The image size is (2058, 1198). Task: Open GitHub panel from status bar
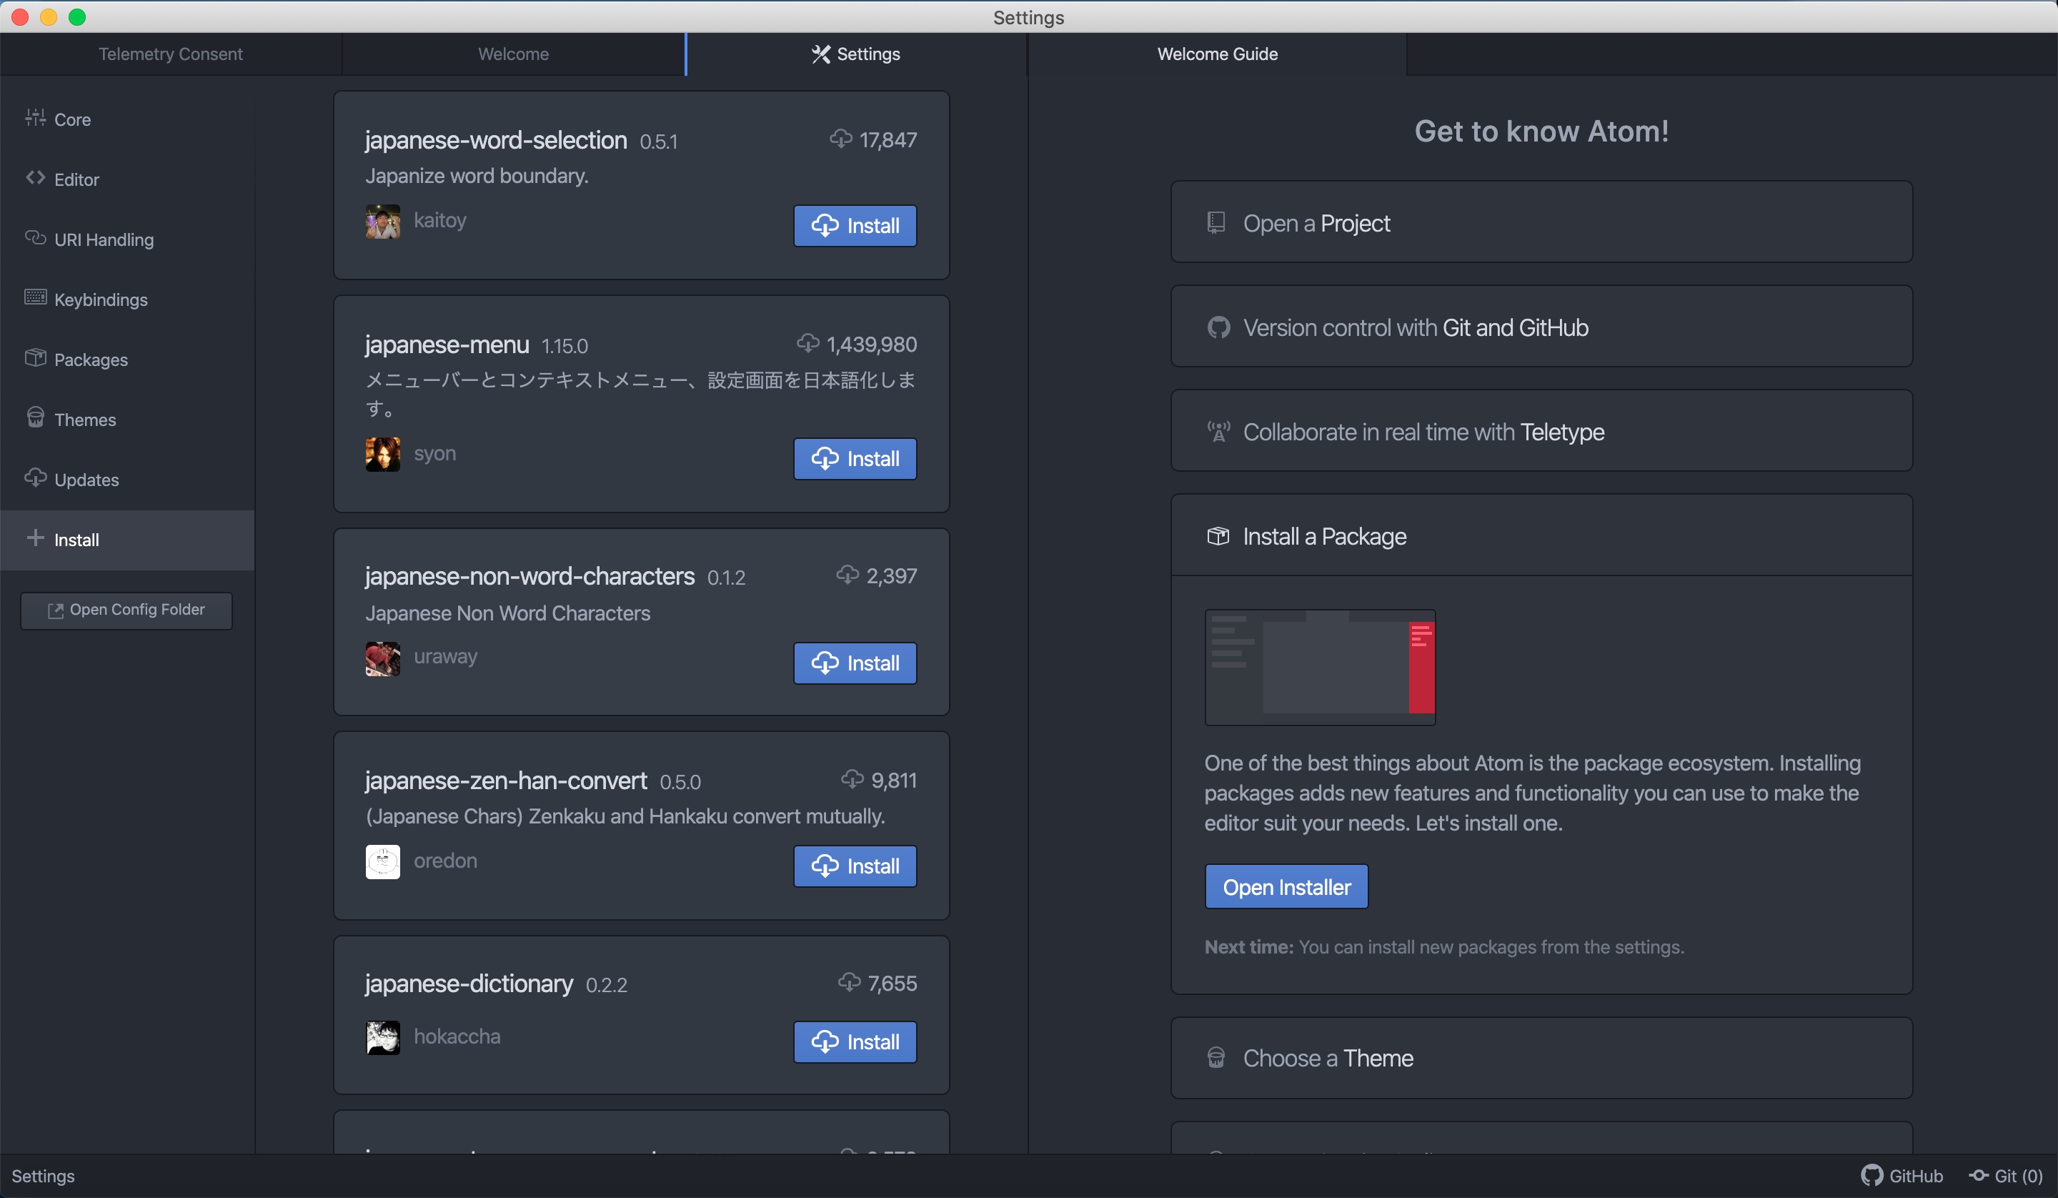pyautogui.click(x=1902, y=1176)
